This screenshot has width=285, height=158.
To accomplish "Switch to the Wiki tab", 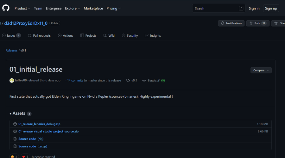I will pyautogui.click(x=109, y=36).
